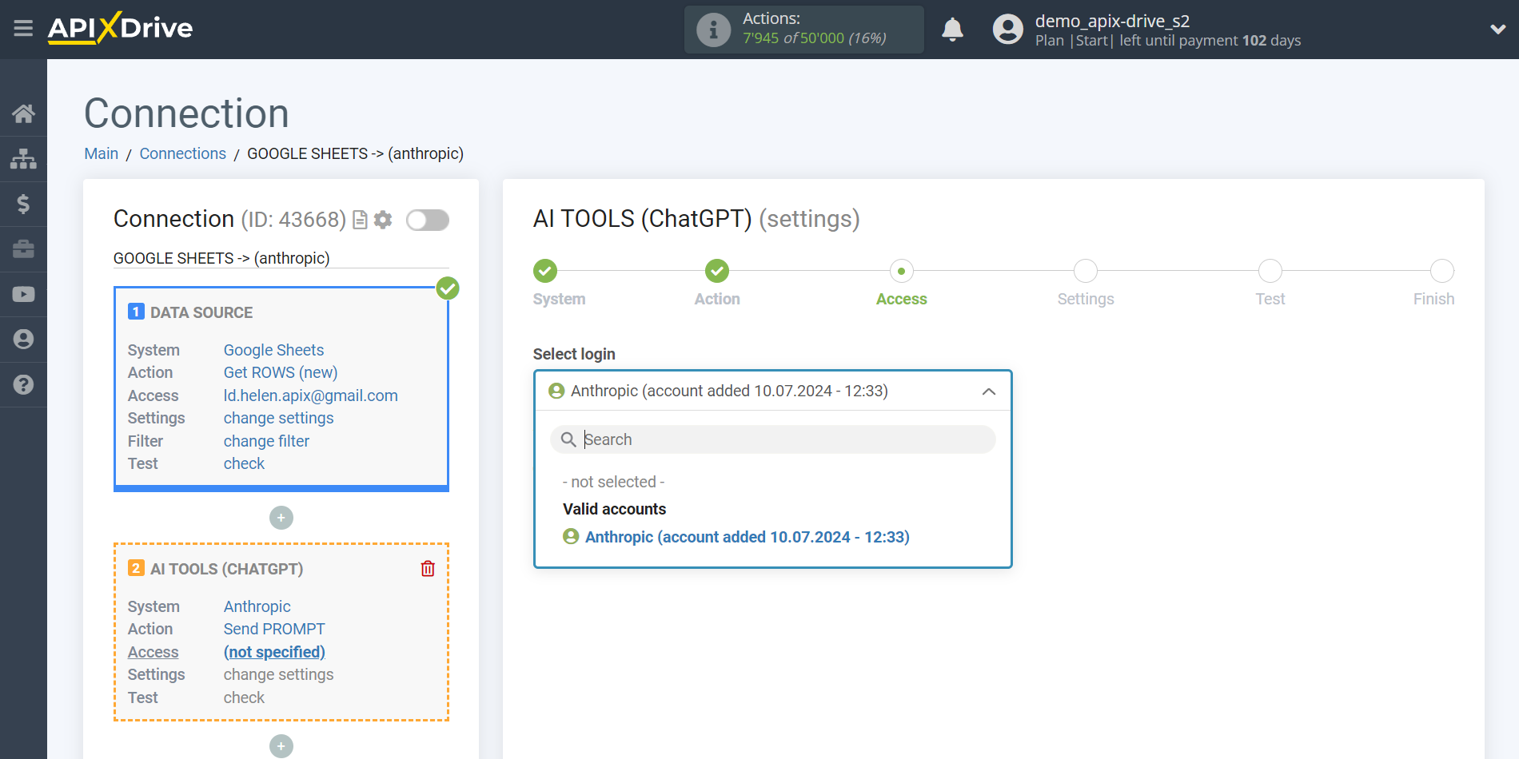
Task: Choose Anthropic account under Valid accounts
Action: point(747,537)
